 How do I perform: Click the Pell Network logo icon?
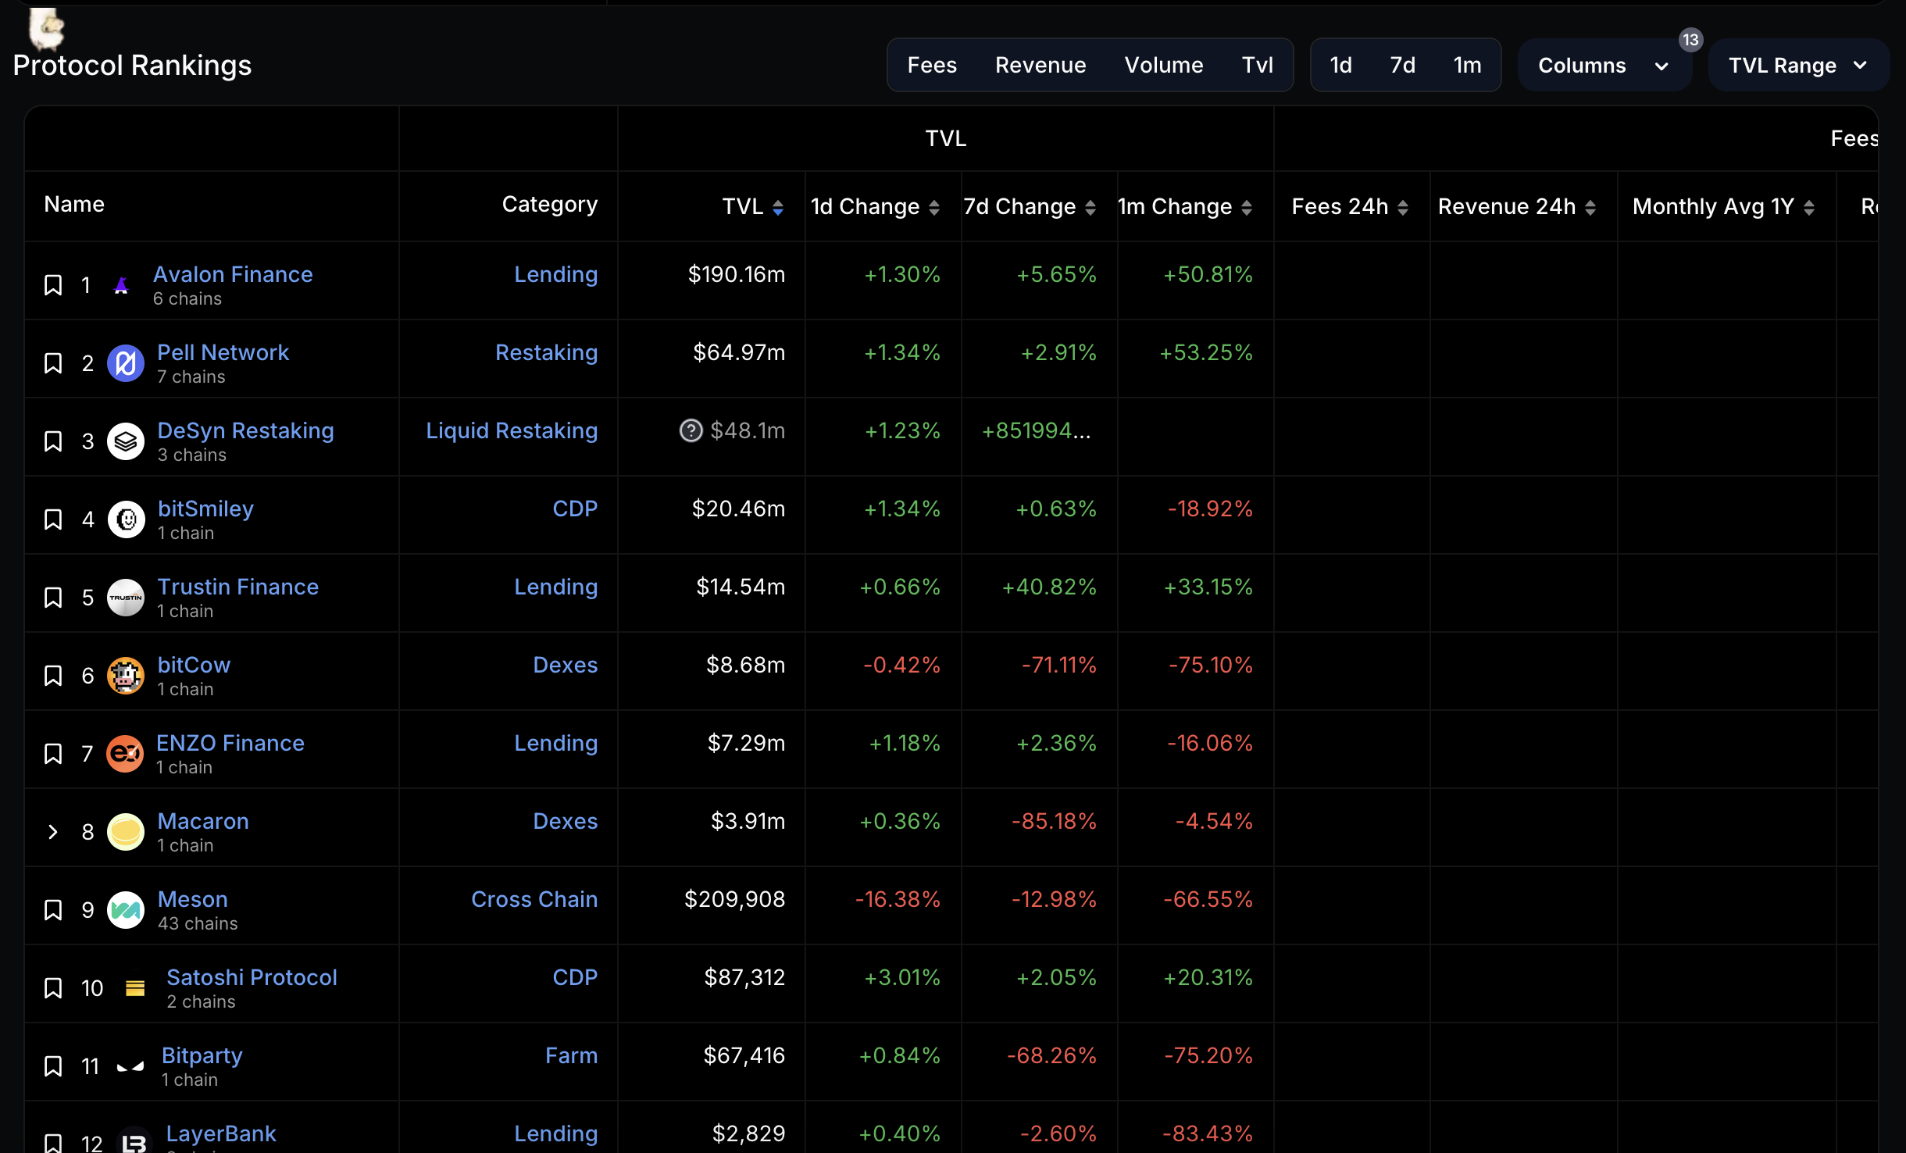click(x=126, y=363)
